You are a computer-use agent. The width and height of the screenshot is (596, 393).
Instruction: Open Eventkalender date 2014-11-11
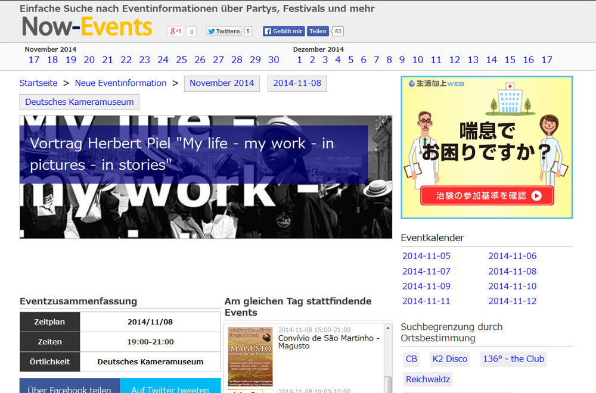pyautogui.click(x=427, y=301)
